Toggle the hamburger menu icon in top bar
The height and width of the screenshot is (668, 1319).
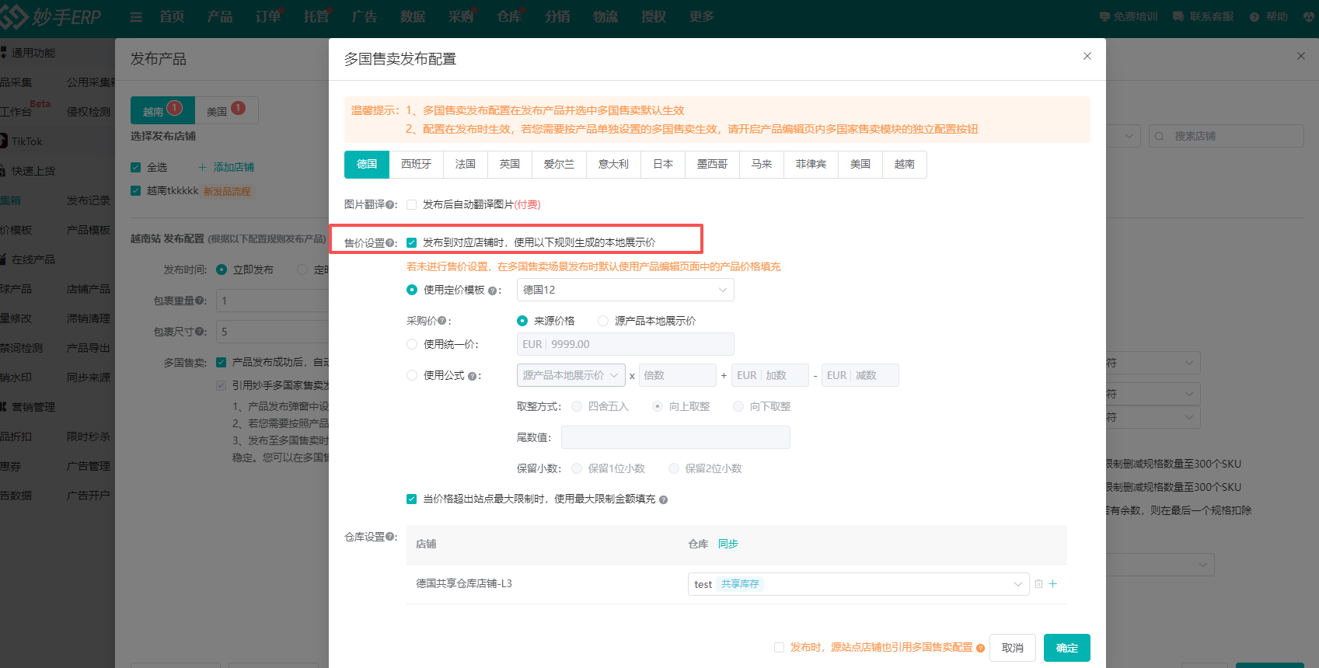(x=136, y=16)
